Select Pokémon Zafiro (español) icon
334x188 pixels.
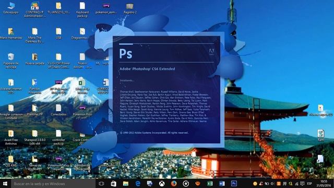[58, 163]
